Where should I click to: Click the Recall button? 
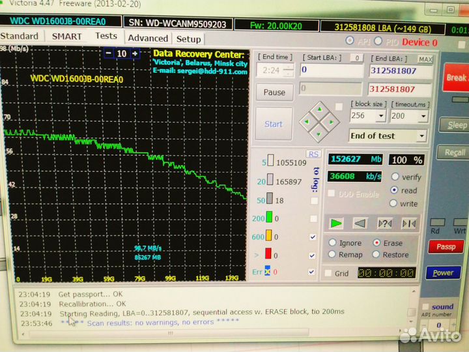click(453, 153)
